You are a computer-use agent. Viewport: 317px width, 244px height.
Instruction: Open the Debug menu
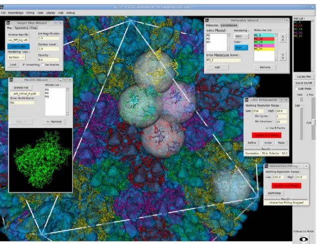pyautogui.click(x=71, y=13)
